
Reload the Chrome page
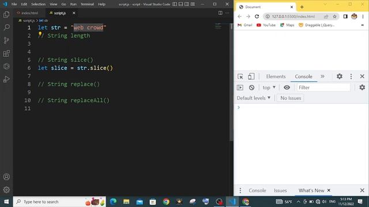257,17
